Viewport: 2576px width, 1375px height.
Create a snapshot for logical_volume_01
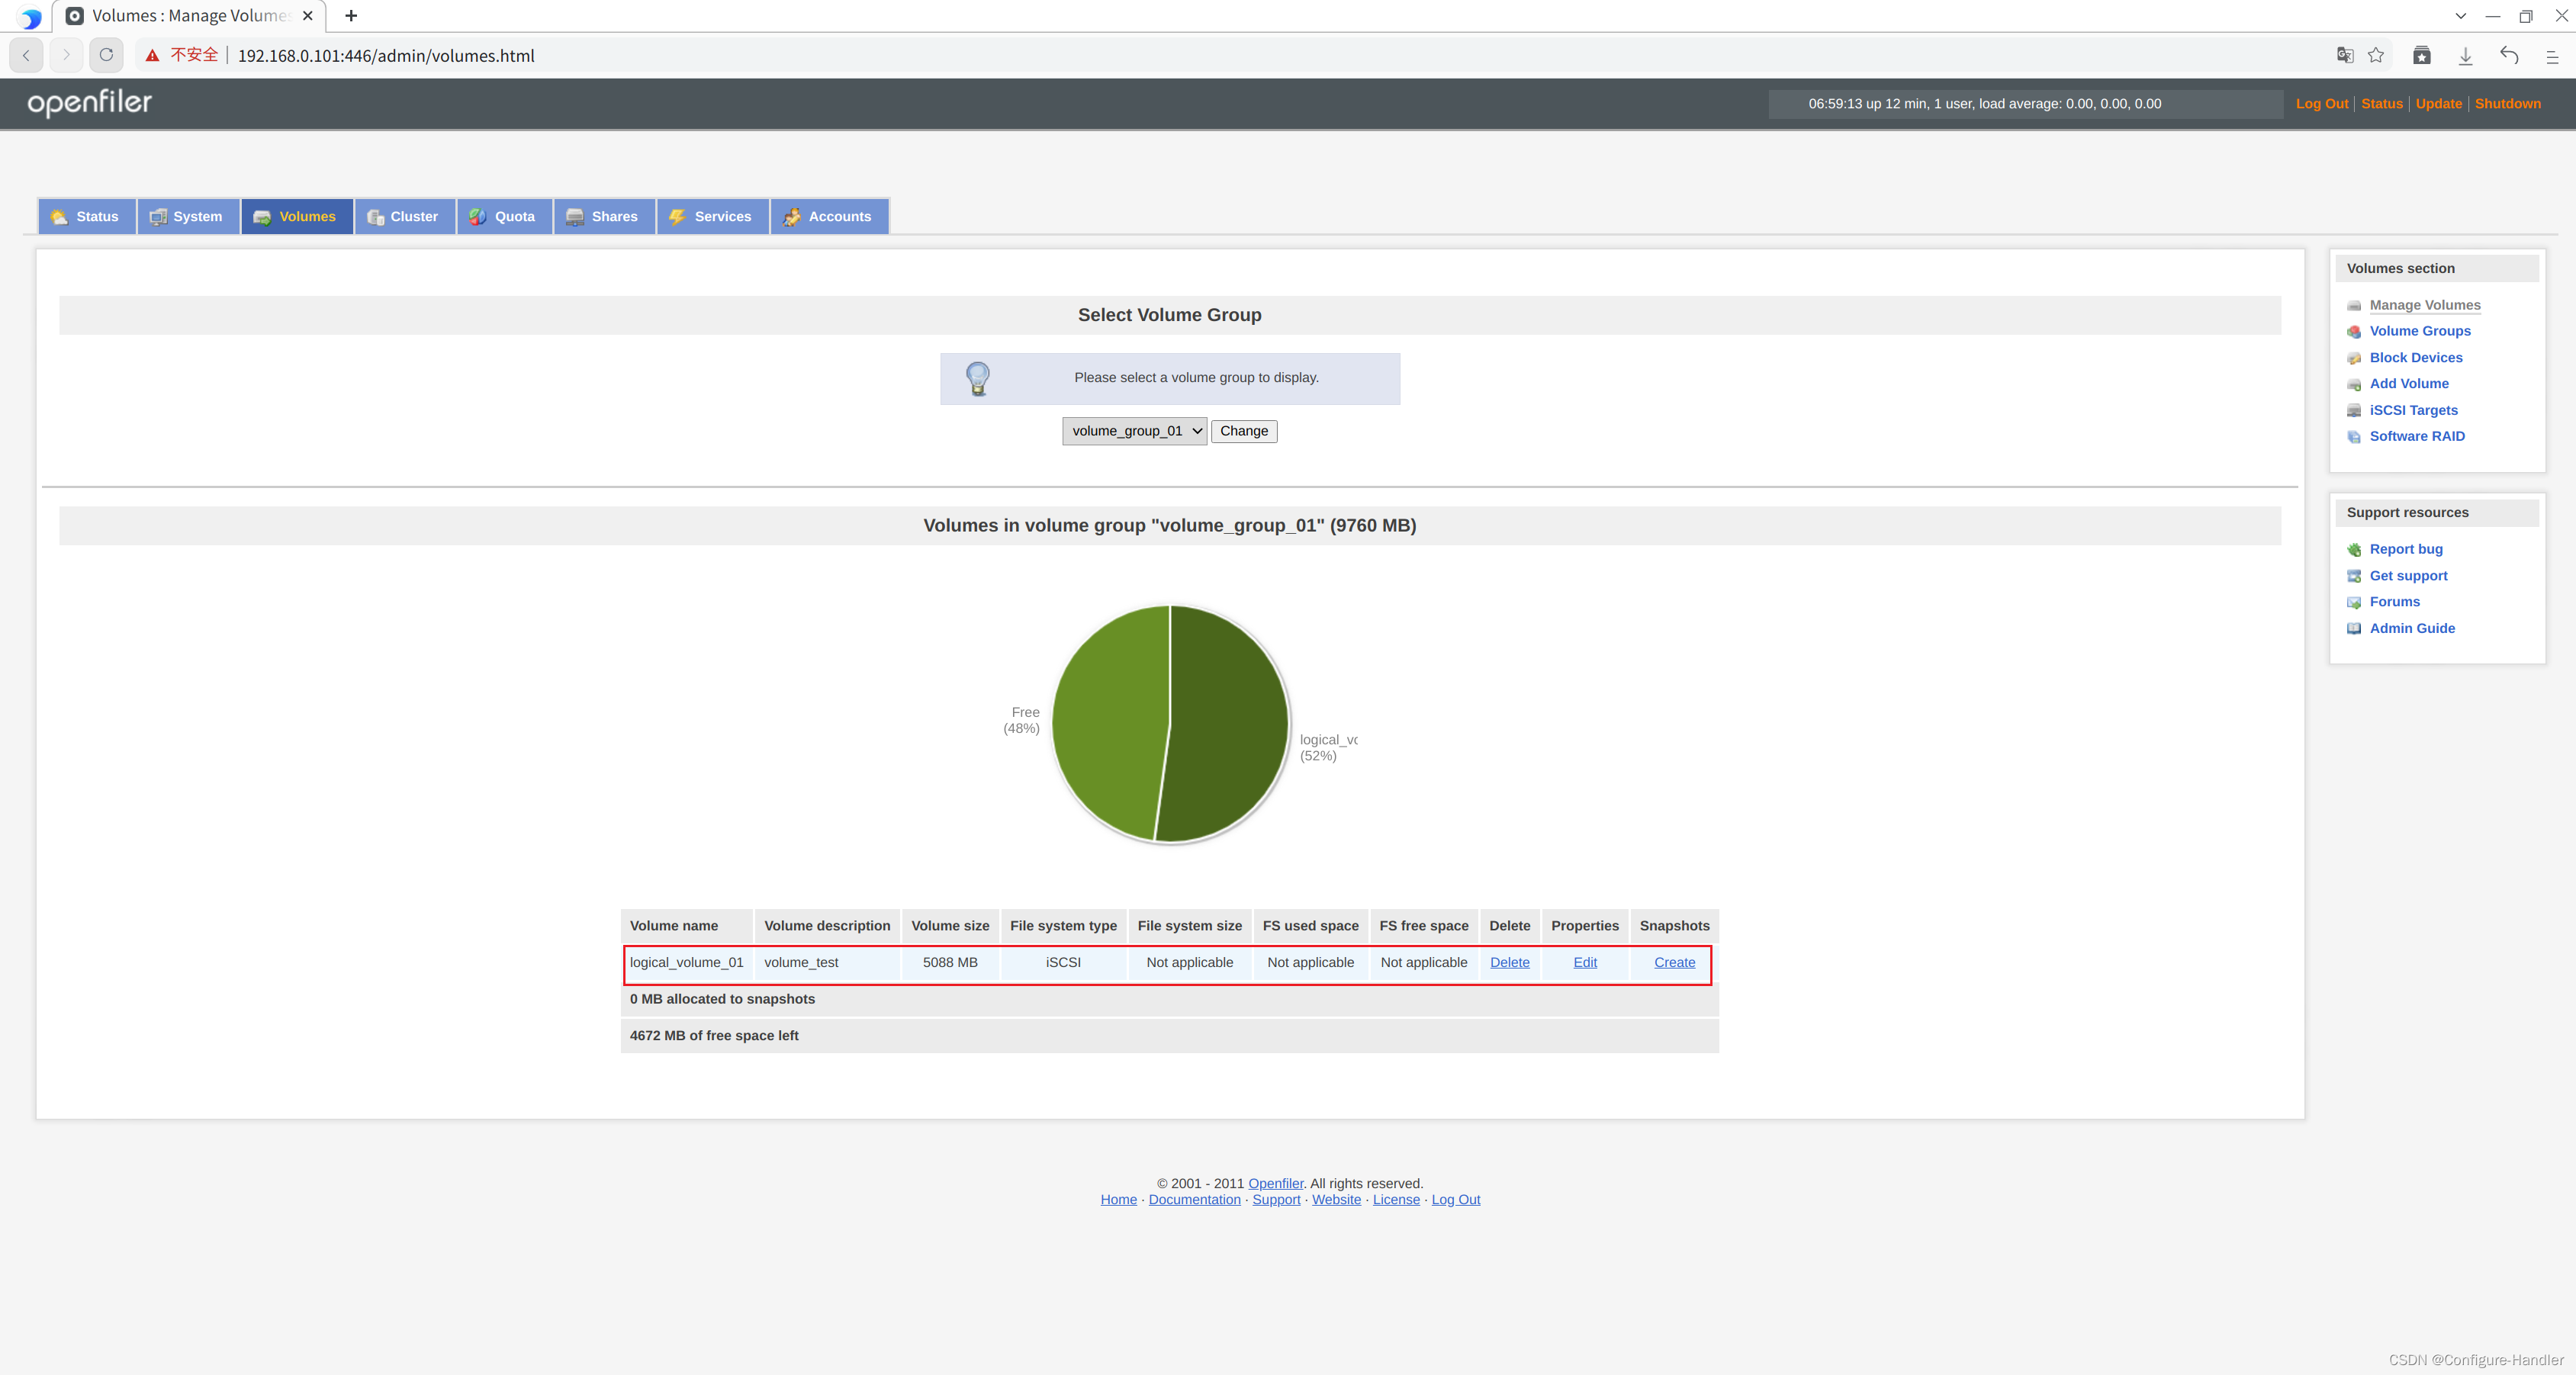pyautogui.click(x=1674, y=962)
